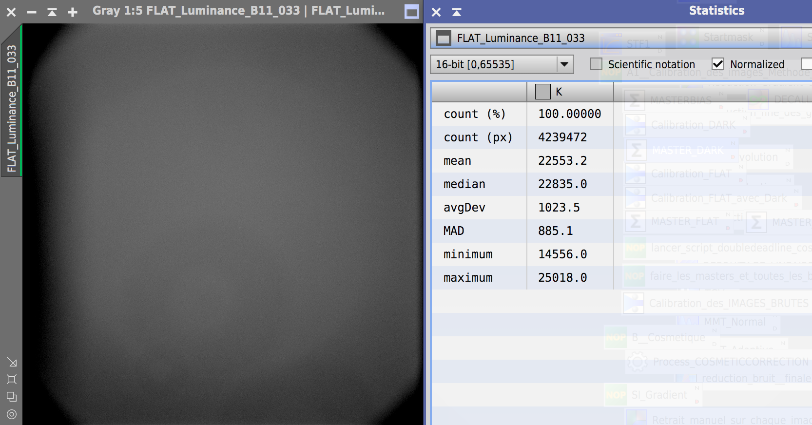Click the diagonal arrow icon in the image window sidebar
Image resolution: width=812 pixels, height=425 pixels.
tap(12, 362)
